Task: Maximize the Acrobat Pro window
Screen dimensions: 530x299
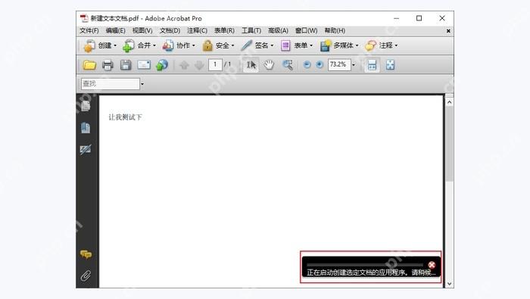Action: 419,18
